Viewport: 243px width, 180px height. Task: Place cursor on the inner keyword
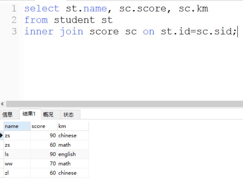coord(39,31)
